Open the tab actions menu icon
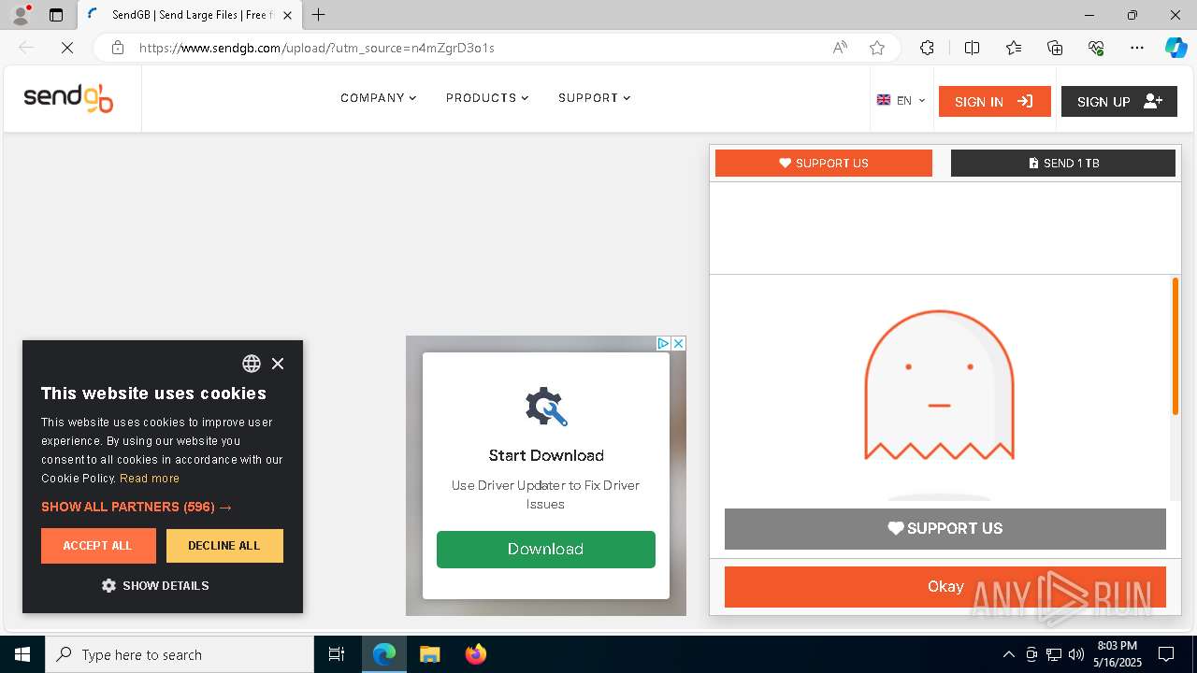 pyautogui.click(x=56, y=15)
